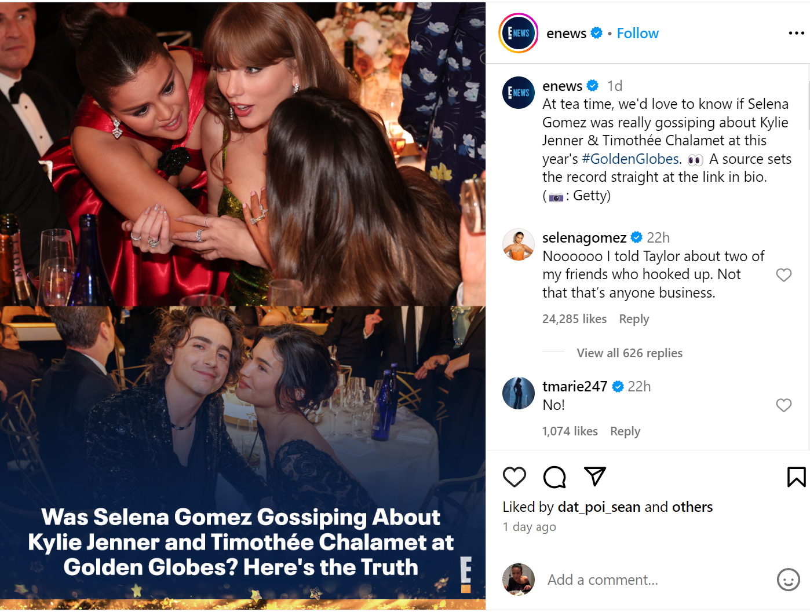The width and height of the screenshot is (810, 612).
Task: Share post using paper plane icon
Action: click(x=595, y=476)
